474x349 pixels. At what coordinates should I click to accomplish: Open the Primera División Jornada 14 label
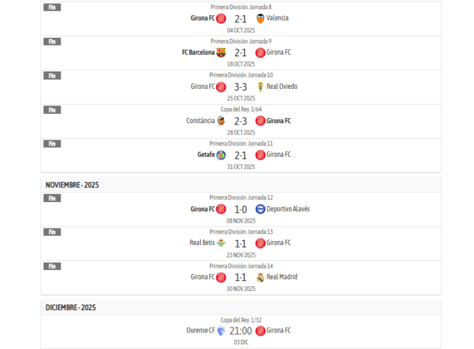coord(241,266)
